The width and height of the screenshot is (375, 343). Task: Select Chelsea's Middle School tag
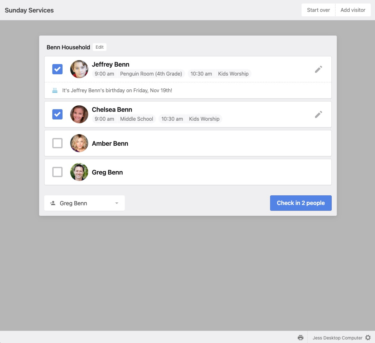point(124,119)
